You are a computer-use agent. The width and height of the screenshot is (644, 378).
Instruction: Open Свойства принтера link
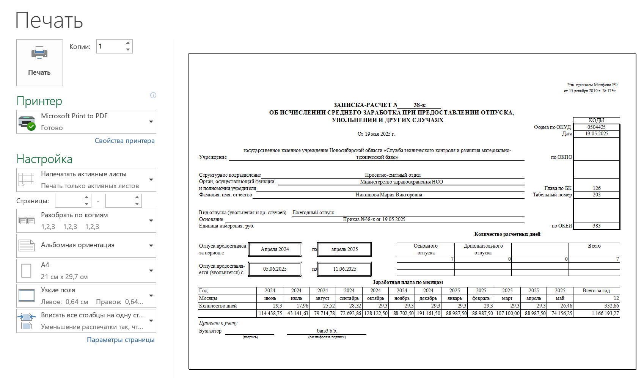pyautogui.click(x=124, y=141)
